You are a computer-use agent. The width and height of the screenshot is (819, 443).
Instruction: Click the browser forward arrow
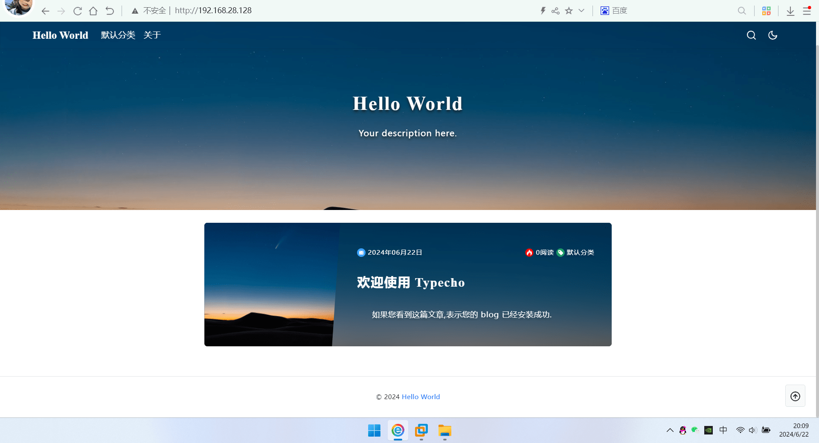61,11
